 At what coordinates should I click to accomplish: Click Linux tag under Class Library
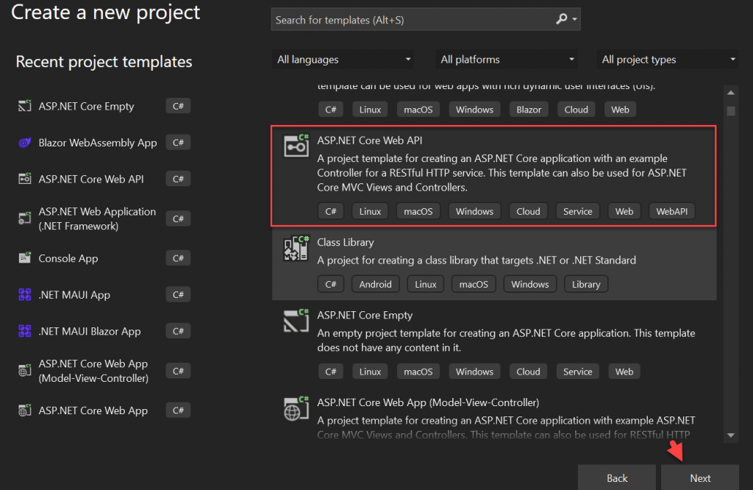click(426, 285)
